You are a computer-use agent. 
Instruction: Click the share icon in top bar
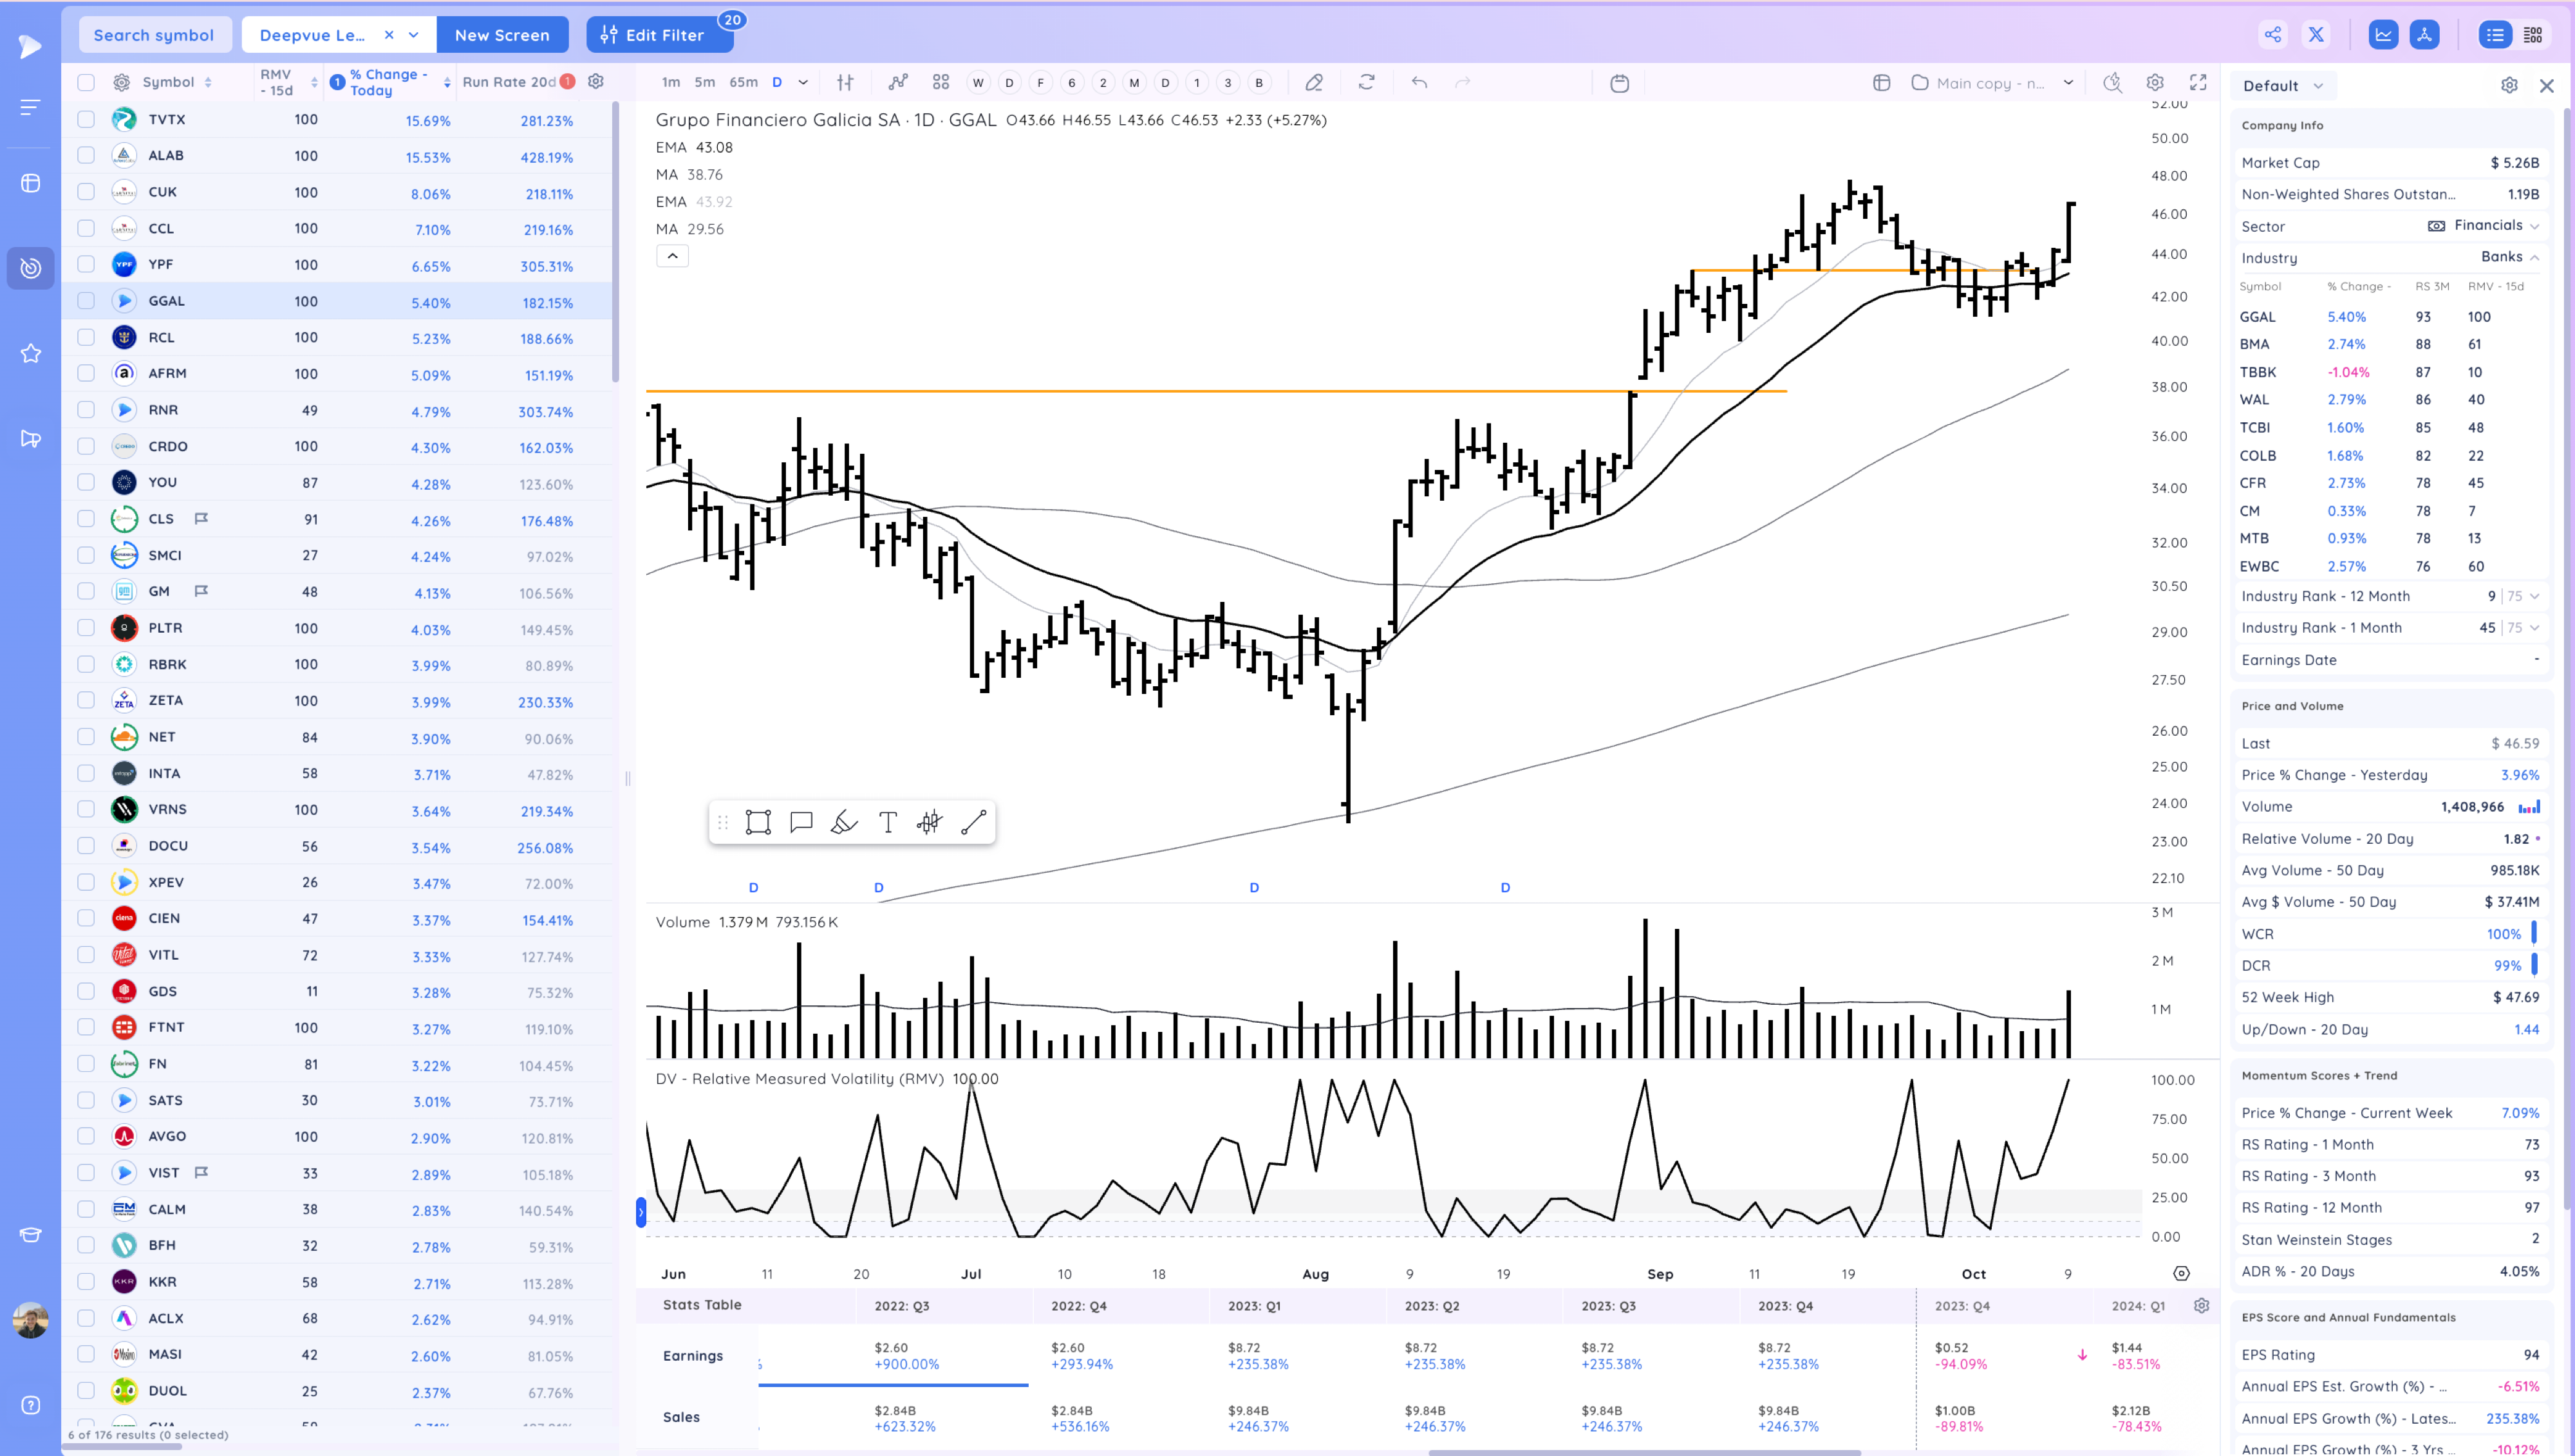click(2272, 34)
